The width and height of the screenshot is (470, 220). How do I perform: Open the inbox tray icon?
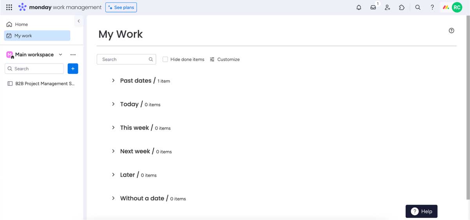point(373,7)
